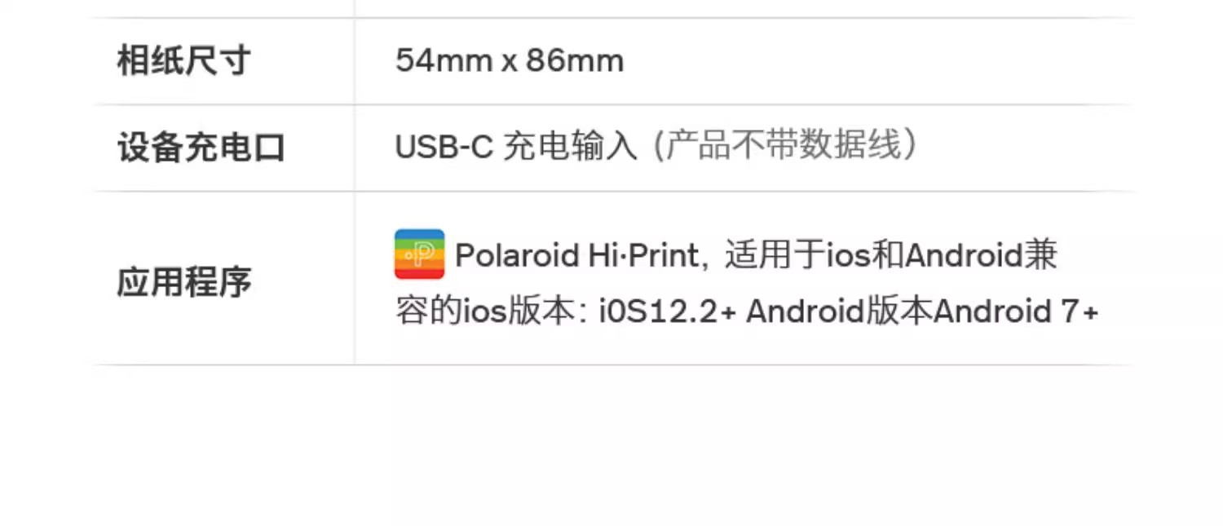Click the 兼 character ending the first line
The width and height of the screenshot is (1223, 526).
[1041, 255]
